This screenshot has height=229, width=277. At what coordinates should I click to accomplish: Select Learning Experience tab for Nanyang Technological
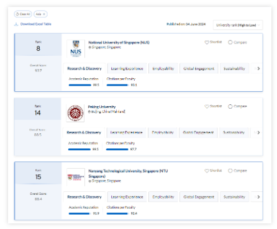pos(127,197)
